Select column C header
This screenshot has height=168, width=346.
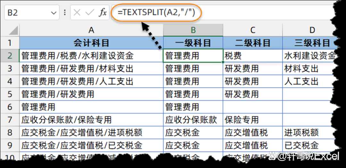point(253,30)
